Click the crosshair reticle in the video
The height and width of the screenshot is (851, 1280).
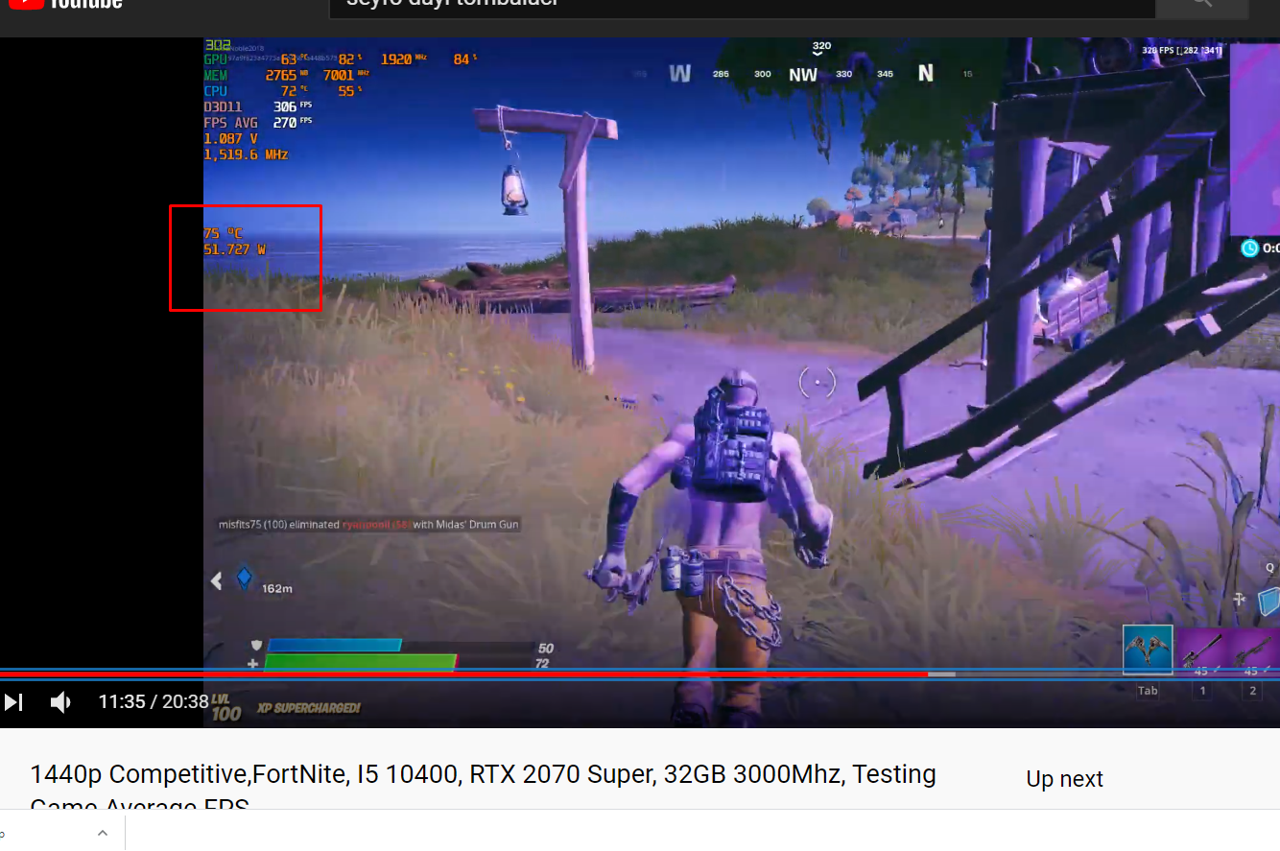818,382
